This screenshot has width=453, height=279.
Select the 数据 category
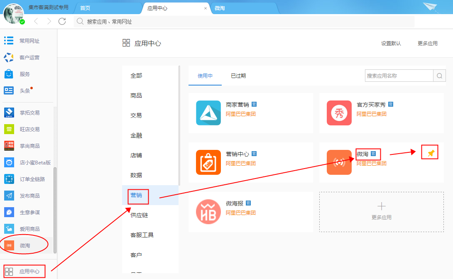click(x=150, y=175)
